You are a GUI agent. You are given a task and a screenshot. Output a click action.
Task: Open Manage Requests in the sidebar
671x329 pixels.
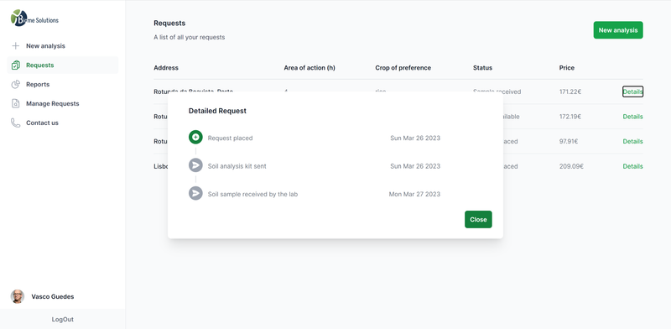(x=62, y=104)
